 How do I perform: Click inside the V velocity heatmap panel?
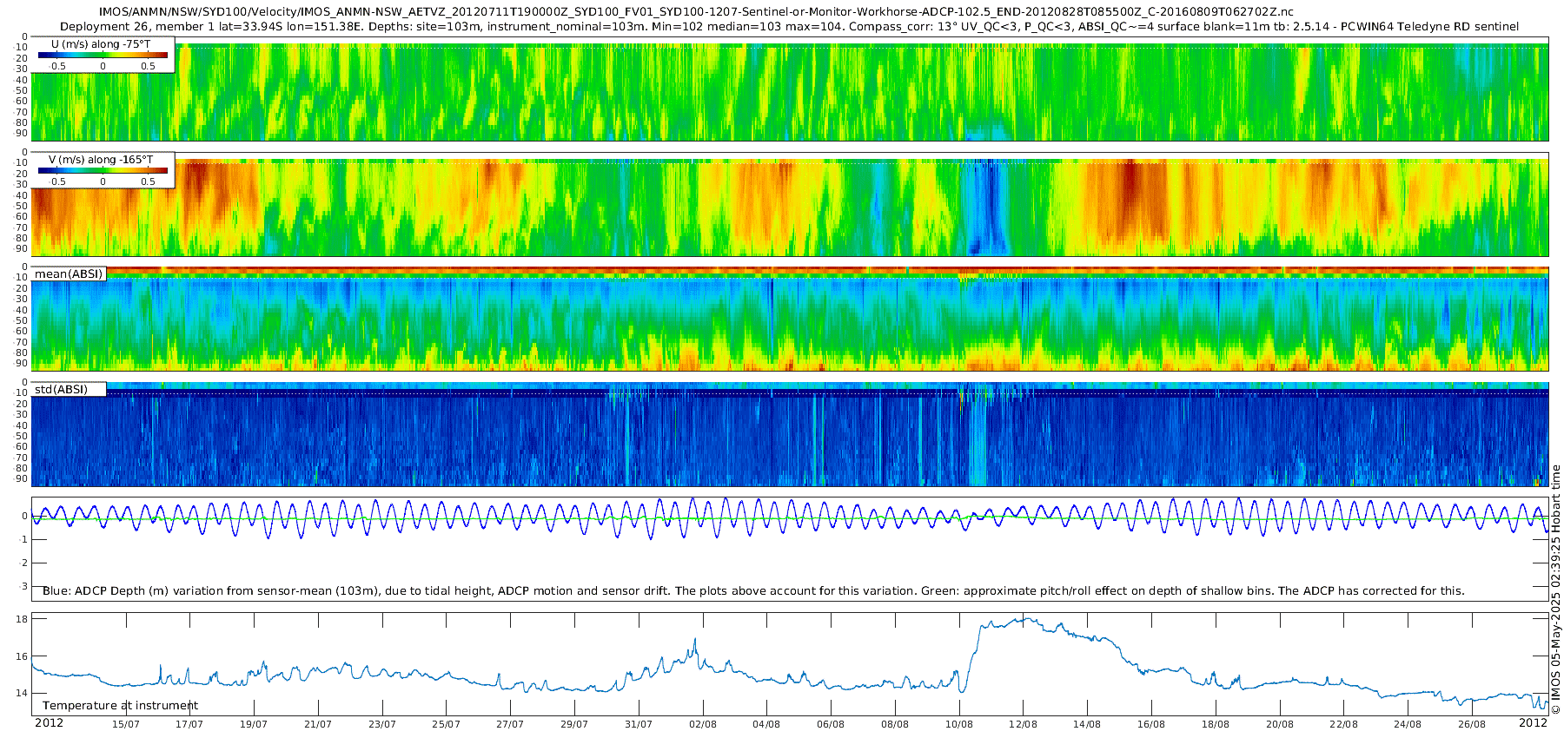coord(790,205)
